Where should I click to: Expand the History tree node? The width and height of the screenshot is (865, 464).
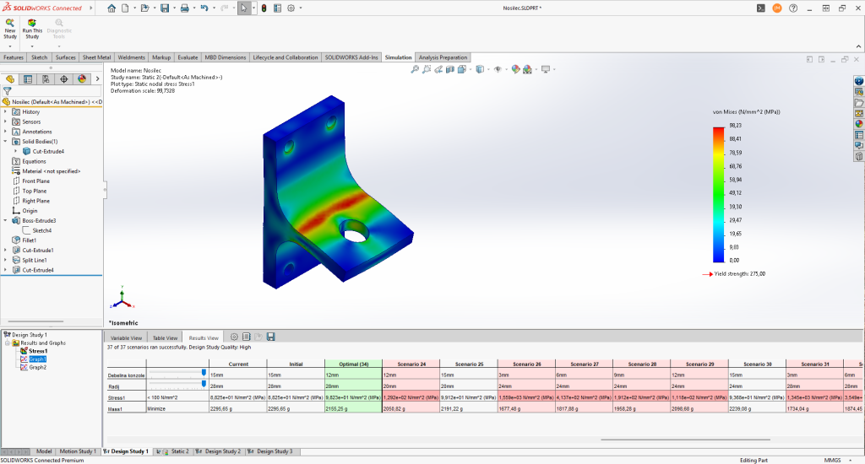pos(6,112)
